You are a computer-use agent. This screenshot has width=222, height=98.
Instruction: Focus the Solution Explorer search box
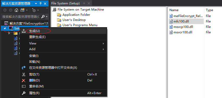pyautogui.click(x=21, y=17)
